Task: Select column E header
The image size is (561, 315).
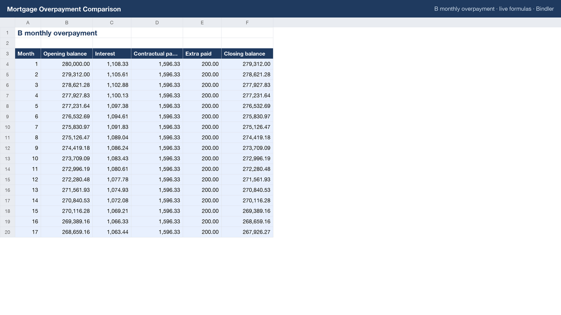Action: (202, 22)
